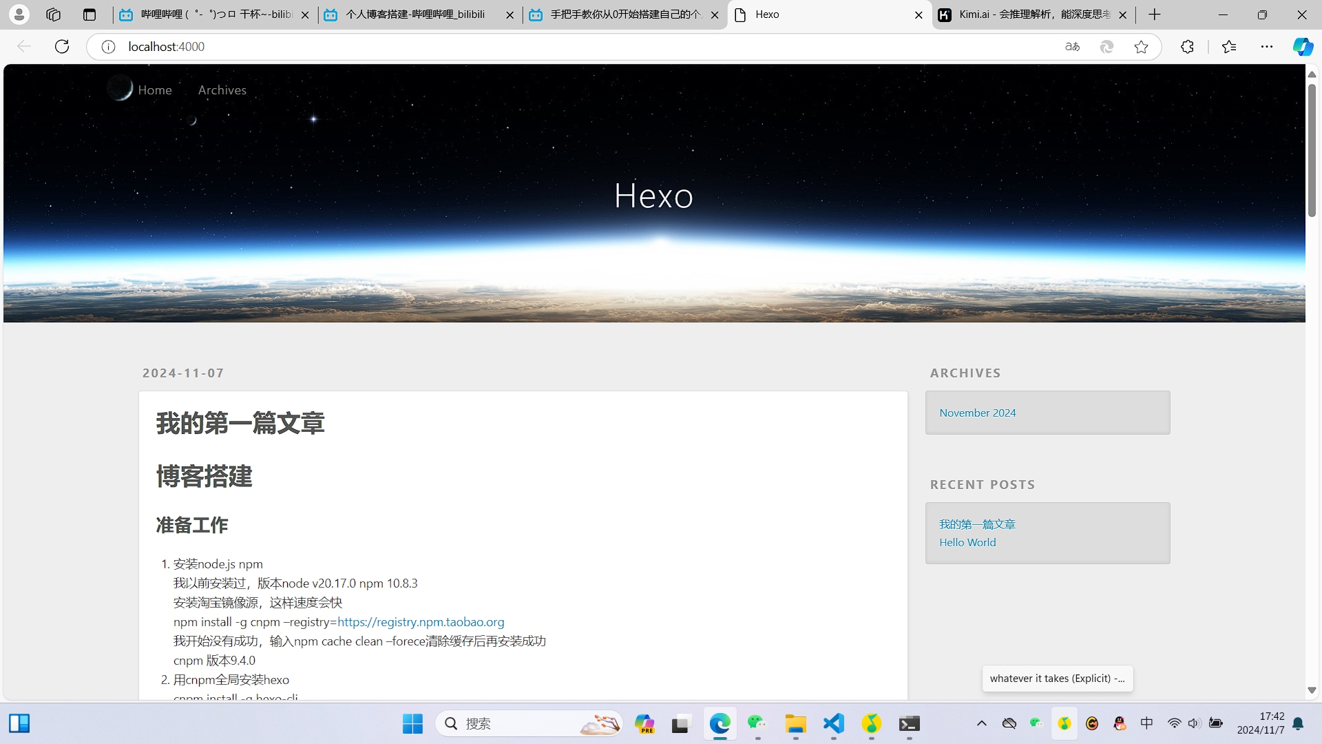Click the scrollbar up arrow
1322x744 pixels.
(1312, 74)
